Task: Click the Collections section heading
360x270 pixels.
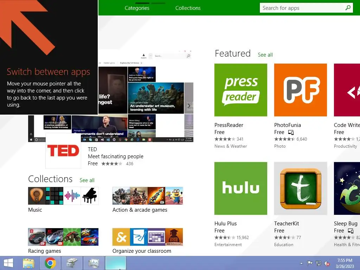Action: point(50,179)
